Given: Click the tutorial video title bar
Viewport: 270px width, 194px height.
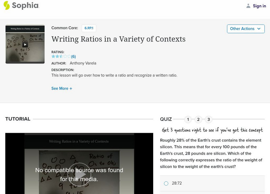Looking at the screenshot, I should tap(79, 141).
